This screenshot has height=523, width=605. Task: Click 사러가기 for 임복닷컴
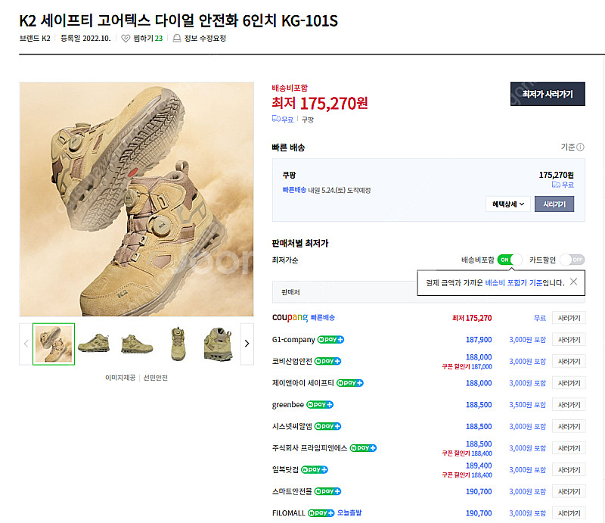(569, 470)
